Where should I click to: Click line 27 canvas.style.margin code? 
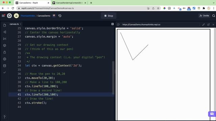point(49,37)
